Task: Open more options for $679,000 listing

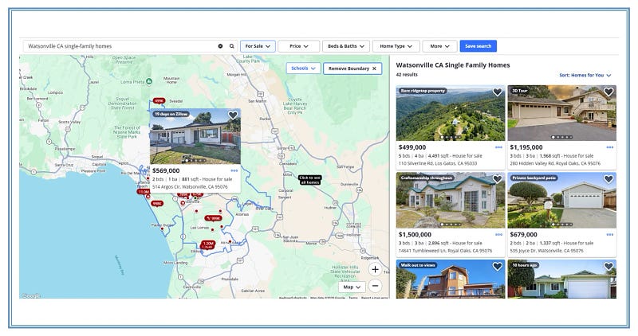Action: tap(609, 234)
